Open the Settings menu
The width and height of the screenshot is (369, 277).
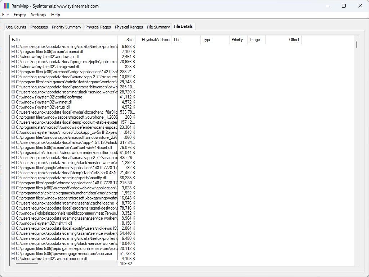[38, 15]
